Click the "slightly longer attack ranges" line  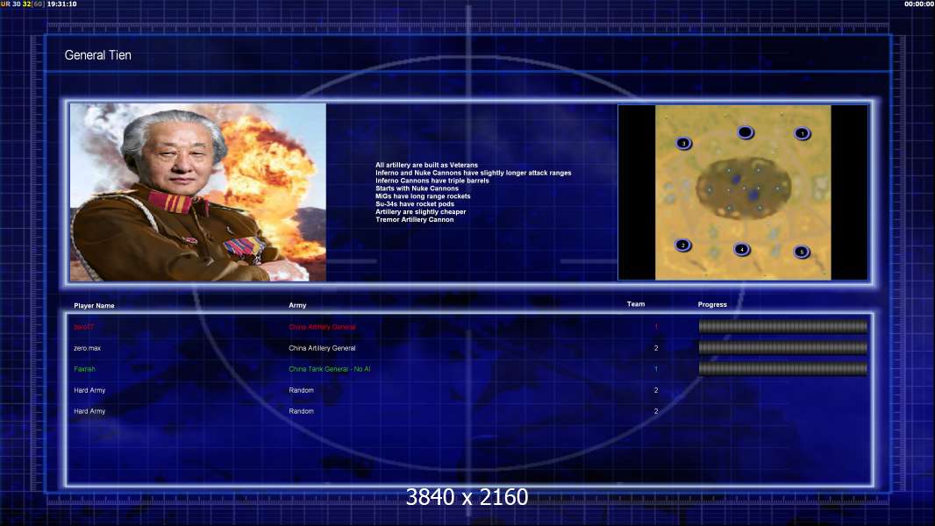point(474,173)
